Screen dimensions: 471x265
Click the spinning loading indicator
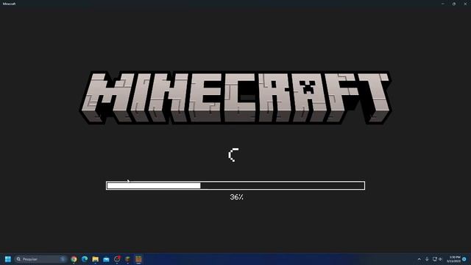[x=233, y=155]
